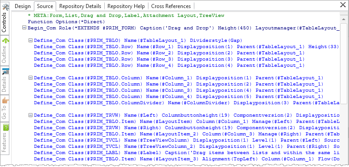
Task: Open the Outline panel green arrow icon
Action: [5, 41]
